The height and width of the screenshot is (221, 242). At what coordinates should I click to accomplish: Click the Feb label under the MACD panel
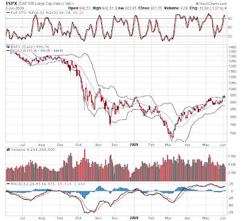(x=151, y=218)
